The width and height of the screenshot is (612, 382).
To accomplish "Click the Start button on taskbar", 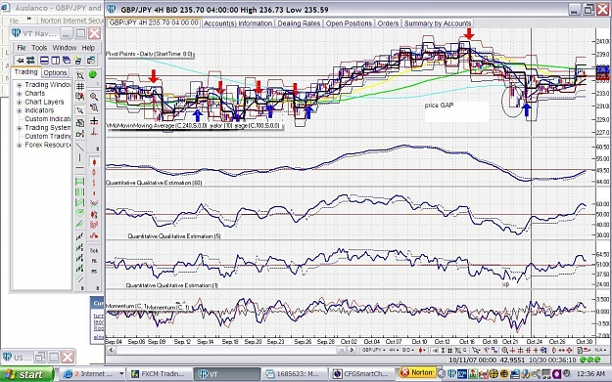I will tap(27, 374).
